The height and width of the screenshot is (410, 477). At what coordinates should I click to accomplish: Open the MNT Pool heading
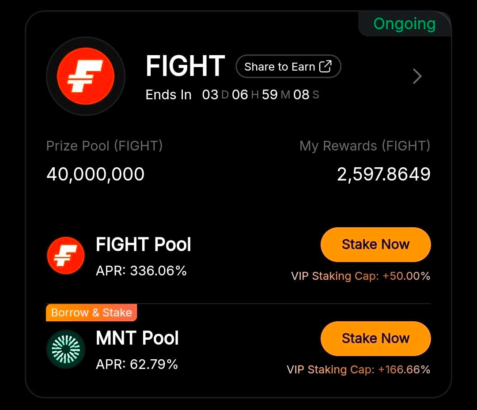(137, 339)
